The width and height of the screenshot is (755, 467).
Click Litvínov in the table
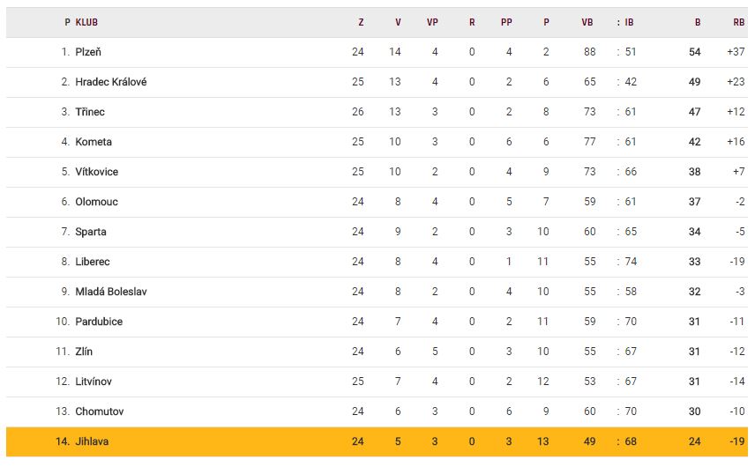93,382
